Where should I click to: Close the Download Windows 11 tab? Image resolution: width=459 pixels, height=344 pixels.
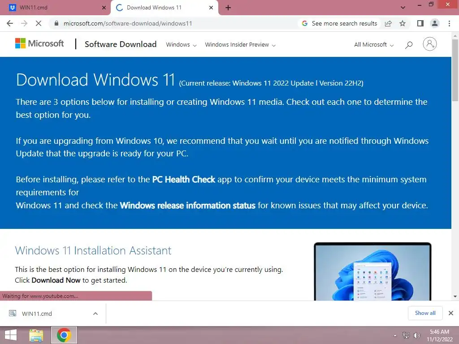(211, 8)
